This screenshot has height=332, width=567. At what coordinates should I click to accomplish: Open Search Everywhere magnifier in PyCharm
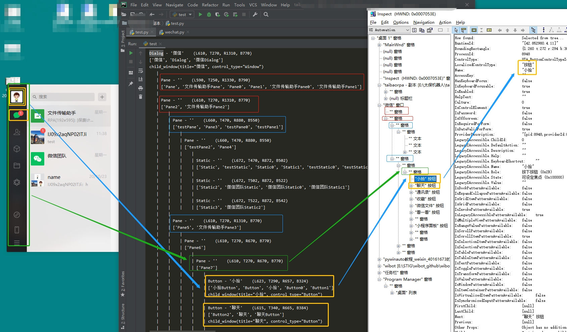(x=266, y=14)
